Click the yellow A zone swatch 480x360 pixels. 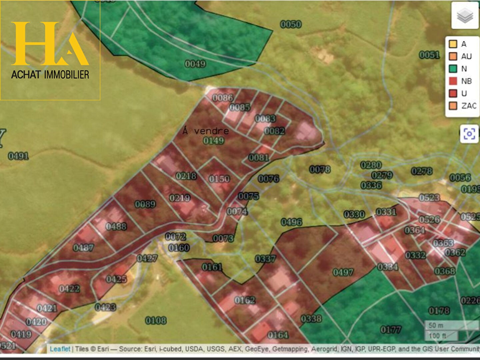tap(453, 44)
